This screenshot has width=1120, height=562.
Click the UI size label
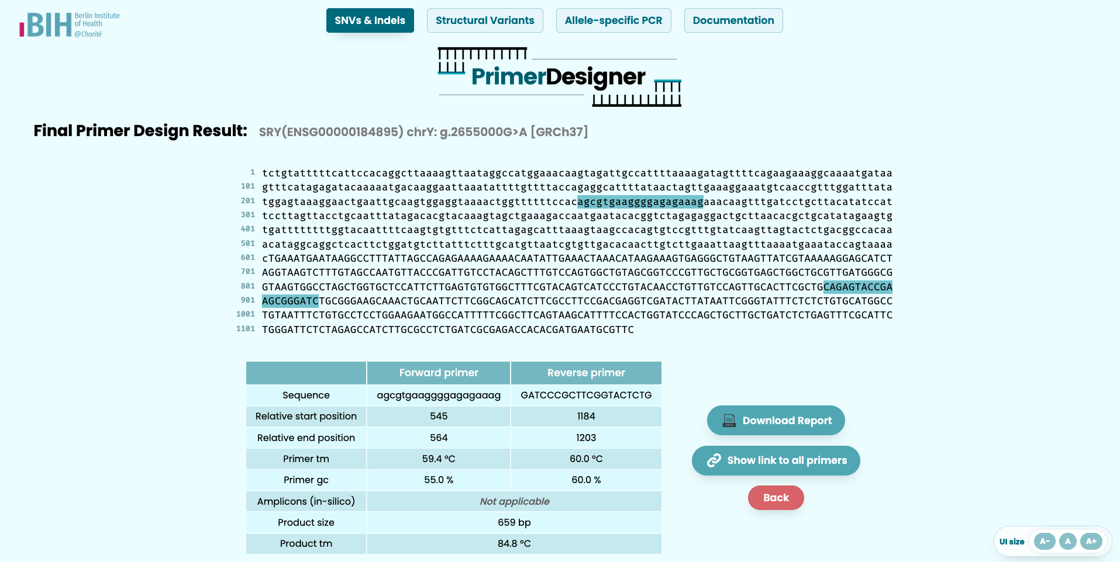[x=1012, y=542]
